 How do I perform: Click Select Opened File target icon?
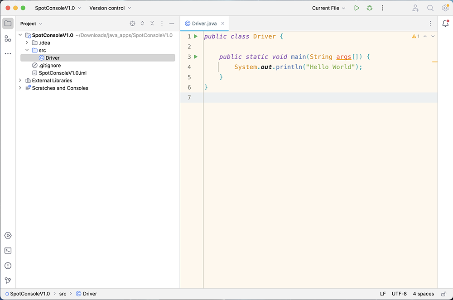click(132, 24)
